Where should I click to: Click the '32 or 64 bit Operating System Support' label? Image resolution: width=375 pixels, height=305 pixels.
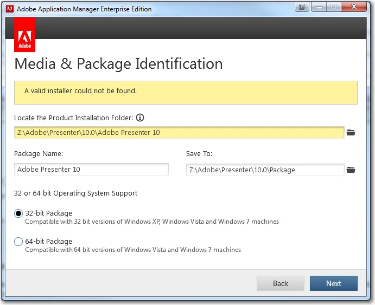pyautogui.click(x=75, y=193)
